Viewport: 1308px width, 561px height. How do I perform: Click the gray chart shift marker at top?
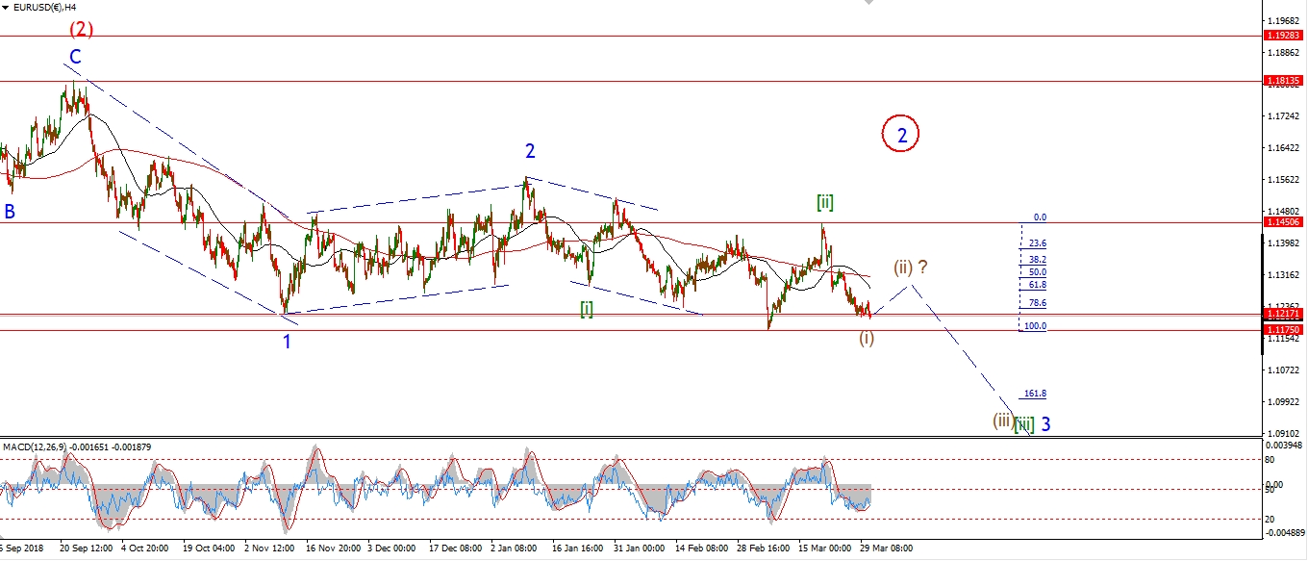(x=871, y=3)
